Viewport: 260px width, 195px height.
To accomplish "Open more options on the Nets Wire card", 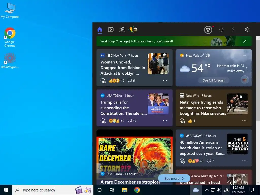I will (x=244, y=121).
